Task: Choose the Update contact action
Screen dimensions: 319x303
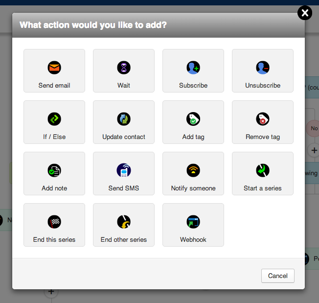Action: [124, 122]
